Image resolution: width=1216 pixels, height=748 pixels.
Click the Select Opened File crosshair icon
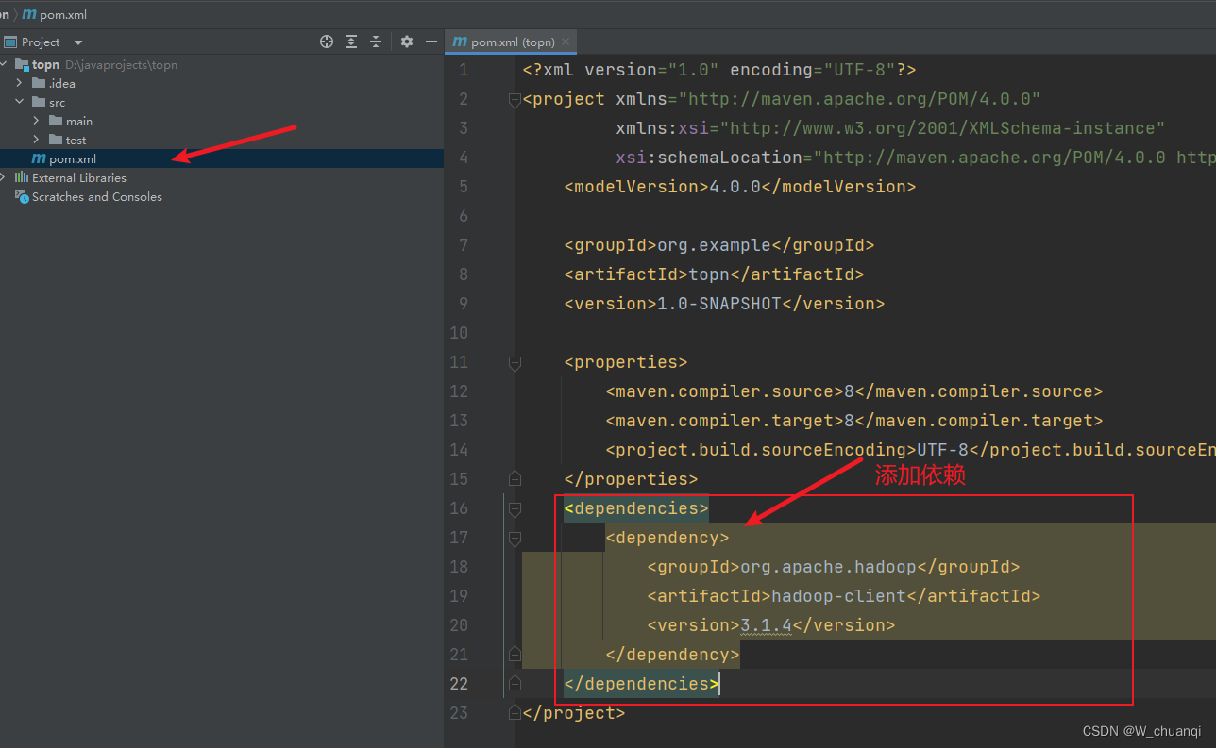point(327,42)
